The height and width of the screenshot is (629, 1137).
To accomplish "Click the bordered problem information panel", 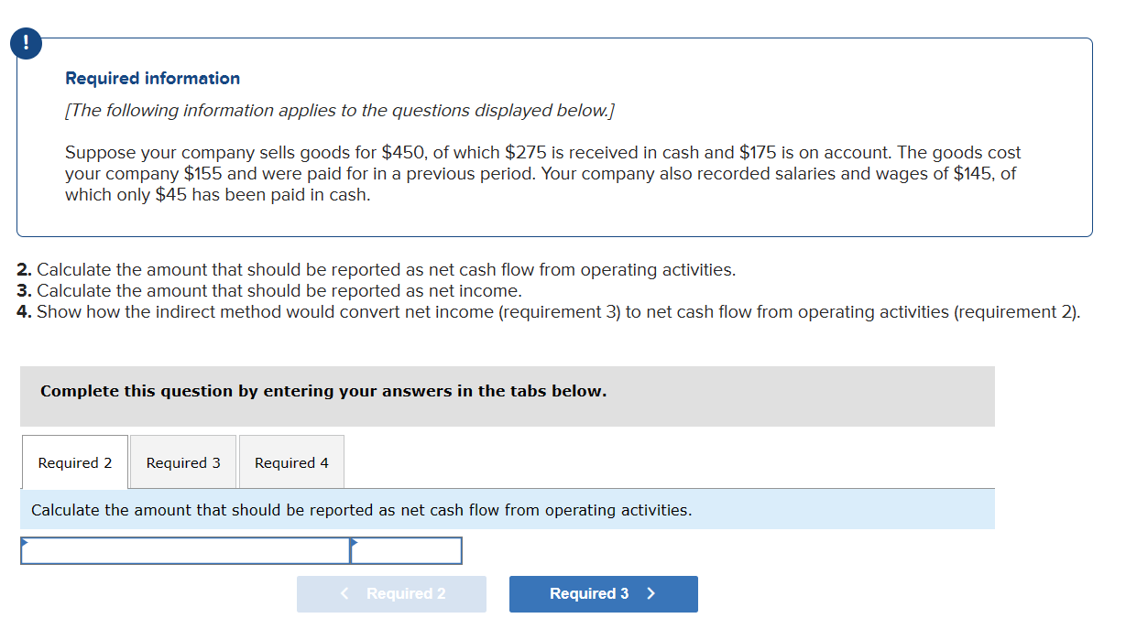I will (x=554, y=137).
